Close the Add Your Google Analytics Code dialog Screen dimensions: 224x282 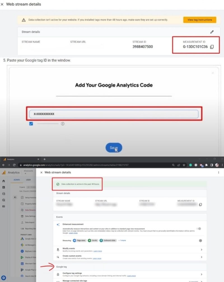[213, 73]
